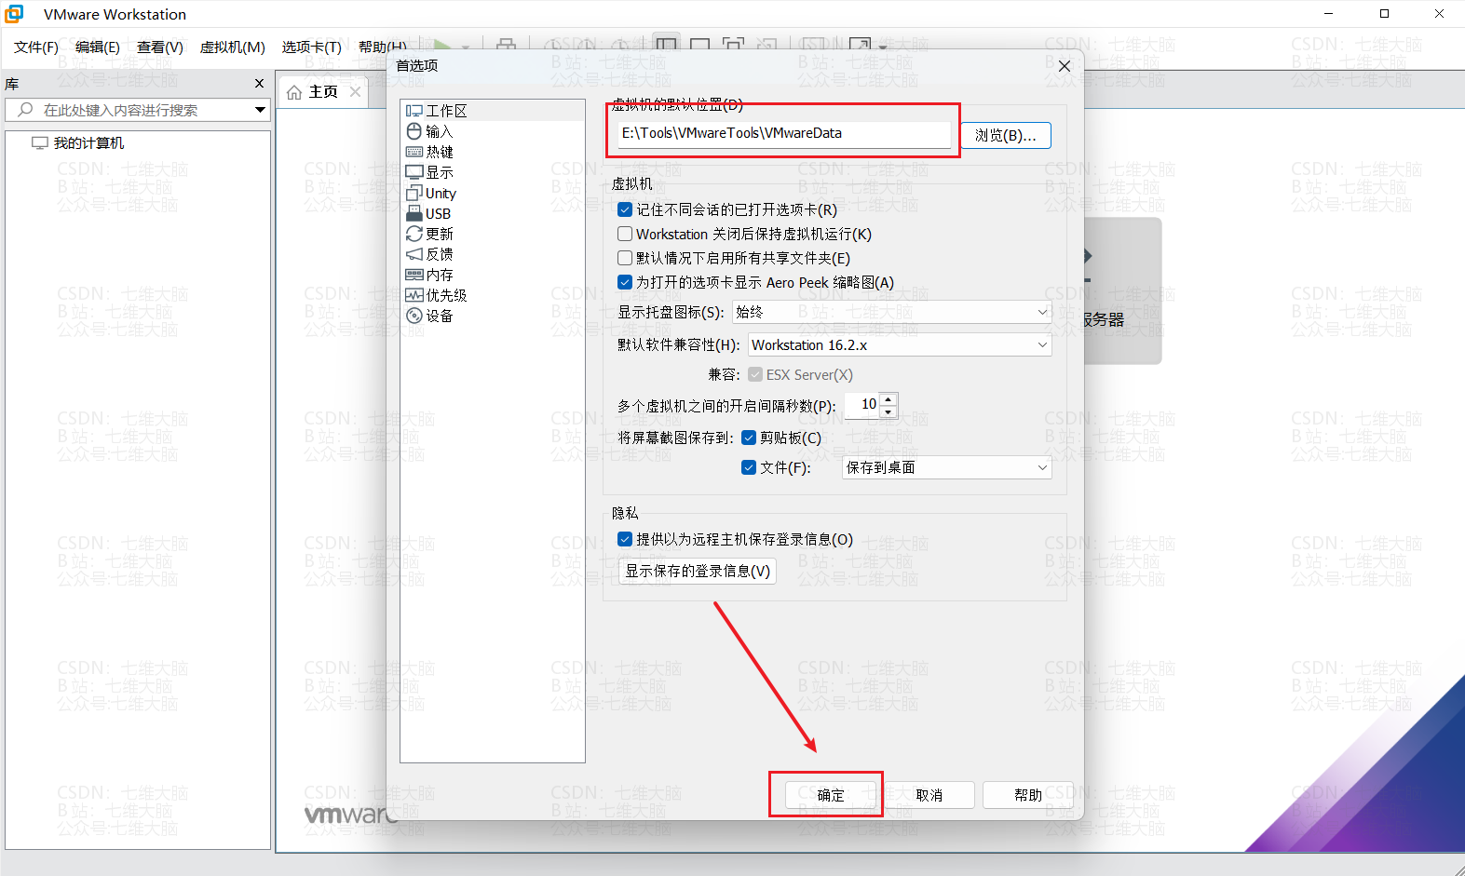Screen dimensions: 1465x876
Task: Click the 取消 button
Action: tap(929, 795)
